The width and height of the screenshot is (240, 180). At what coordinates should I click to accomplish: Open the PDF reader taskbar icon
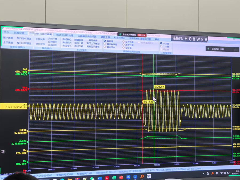tap(107, 178)
